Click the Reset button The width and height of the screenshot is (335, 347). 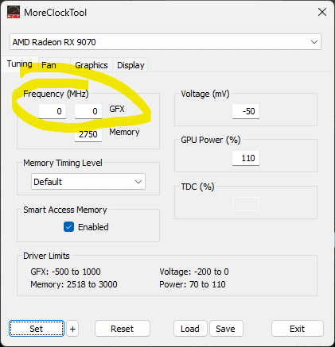point(123,329)
